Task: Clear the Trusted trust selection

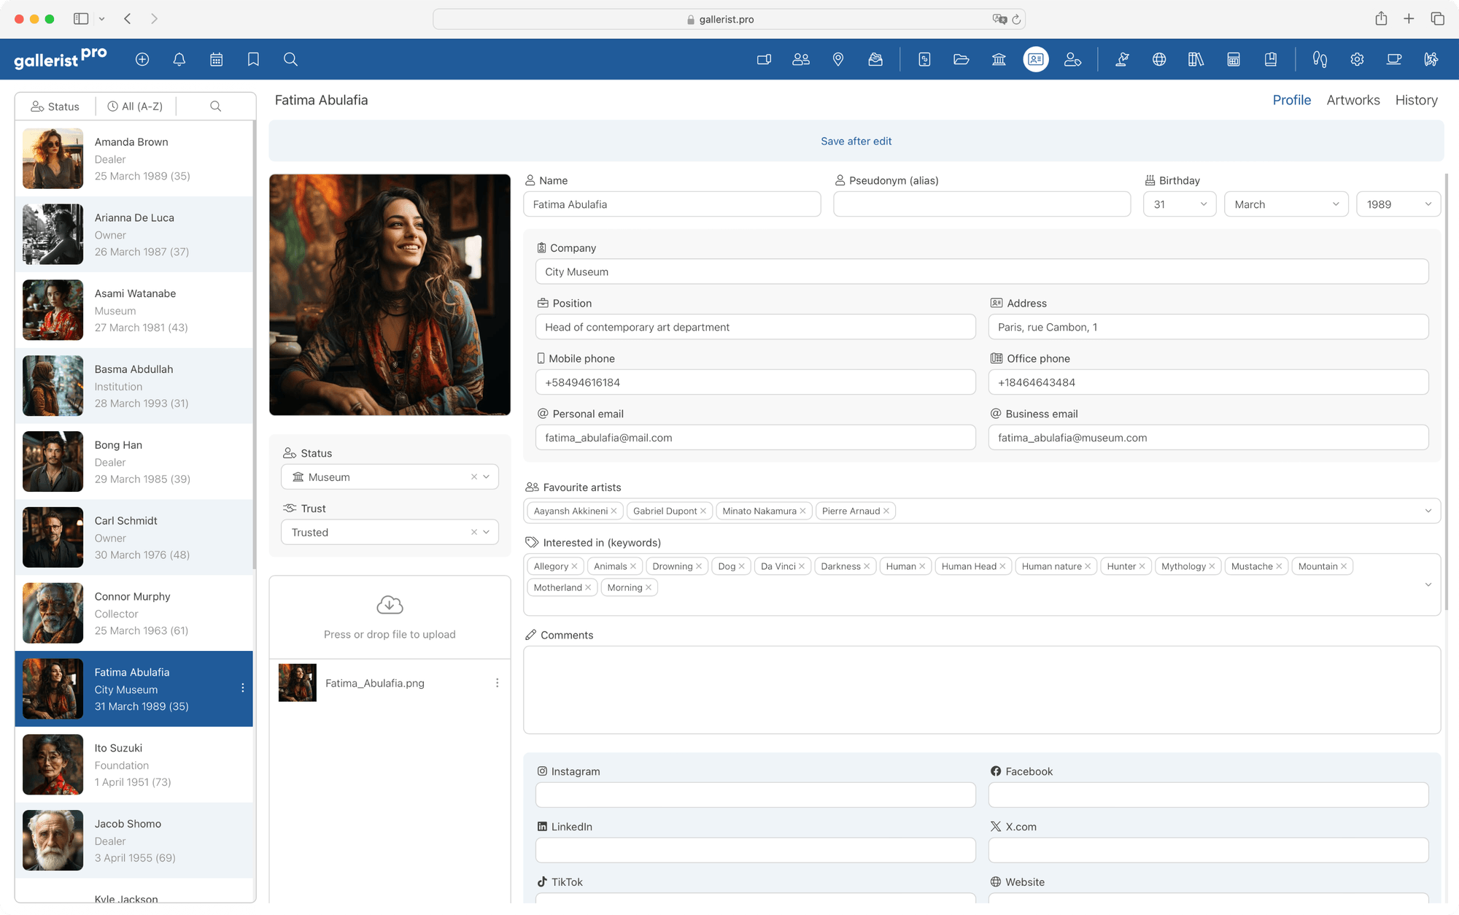Action: [474, 532]
